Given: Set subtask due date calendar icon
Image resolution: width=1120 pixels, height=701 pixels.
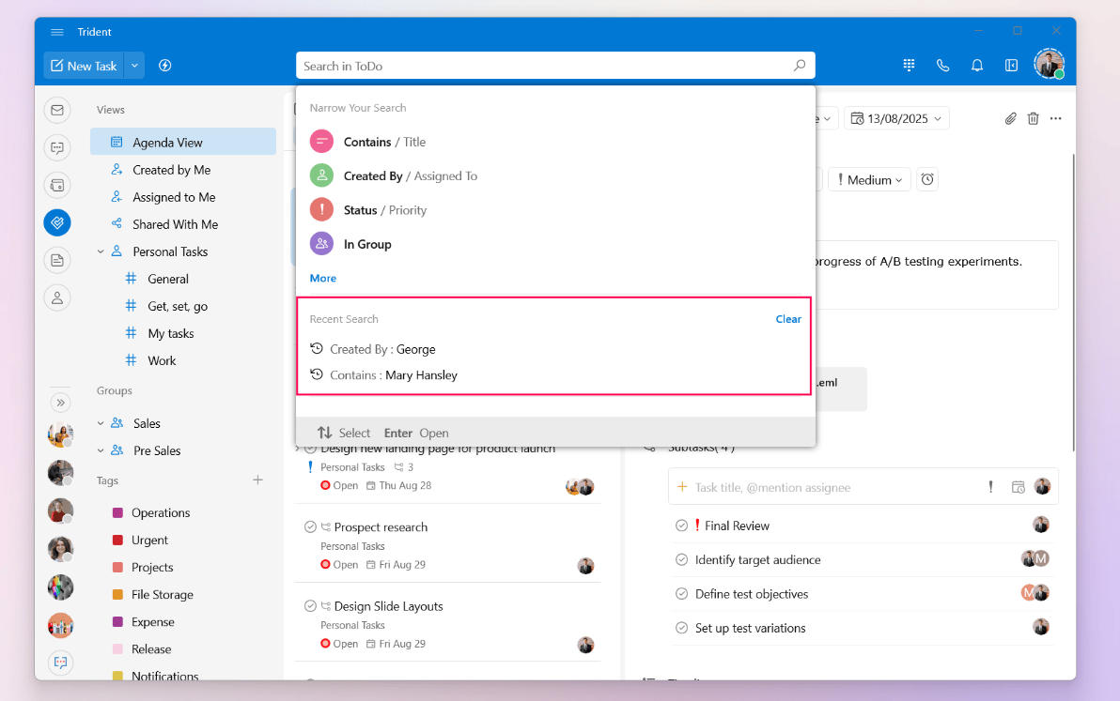Looking at the screenshot, I should tap(1018, 487).
